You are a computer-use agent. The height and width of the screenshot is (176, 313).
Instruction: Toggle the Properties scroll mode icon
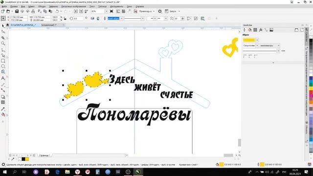pos(296,30)
